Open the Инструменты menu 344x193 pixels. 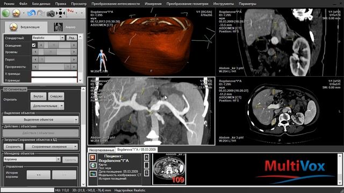coord(224,4)
